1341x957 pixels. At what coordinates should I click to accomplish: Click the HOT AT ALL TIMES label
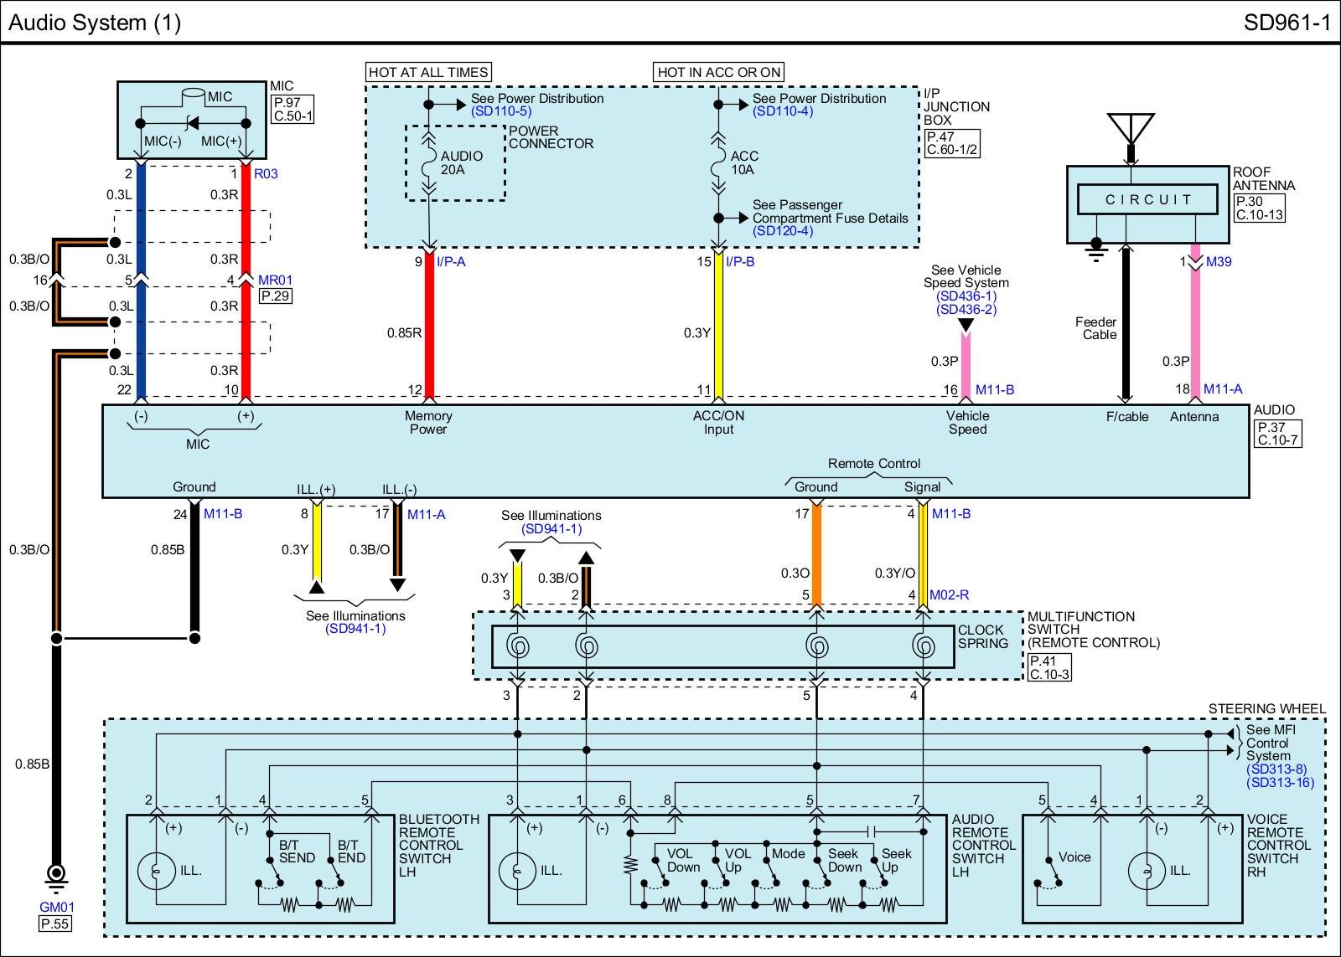(x=428, y=73)
